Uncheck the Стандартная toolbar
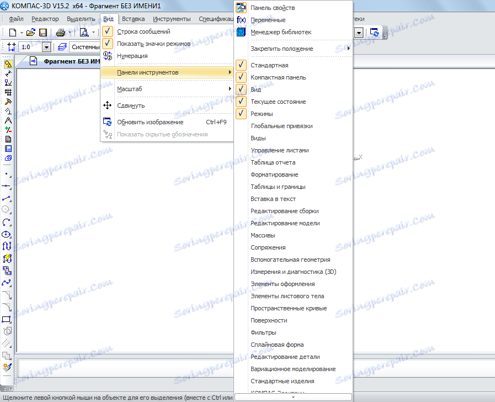Viewport: 495px width, 402px height. [x=293, y=65]
